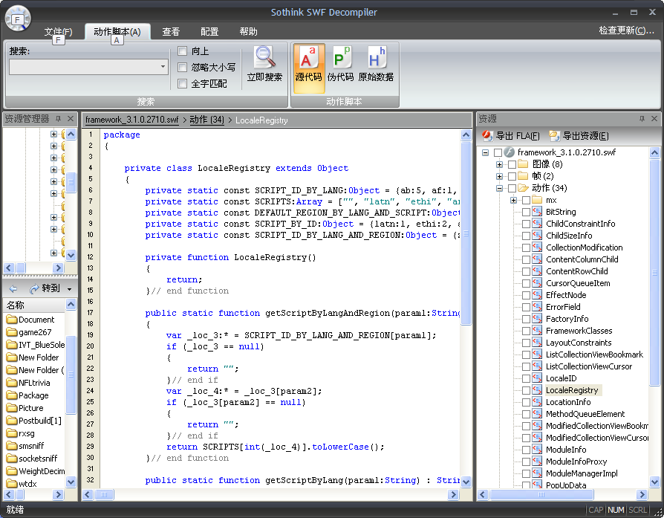This screenshot has width=664, height=518.
Task: Click the framework_3.1.0.2710.swf flash file icon
Action: [x=510, y=152]
